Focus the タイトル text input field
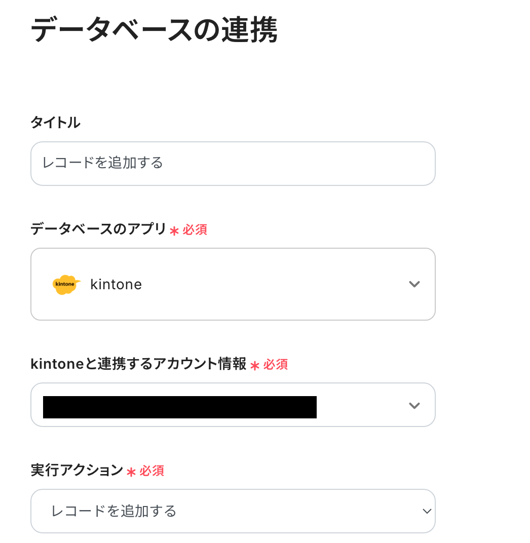Screen dimensions: 530x543 pyautogui.click(x=233, y=163)
